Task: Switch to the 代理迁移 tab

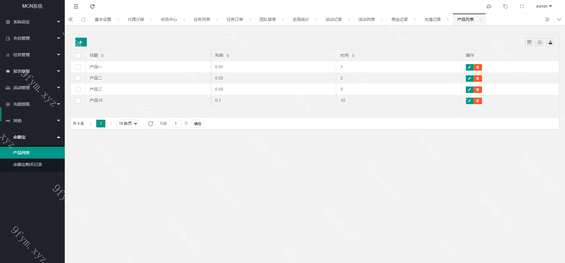Action: coord(136,19)
